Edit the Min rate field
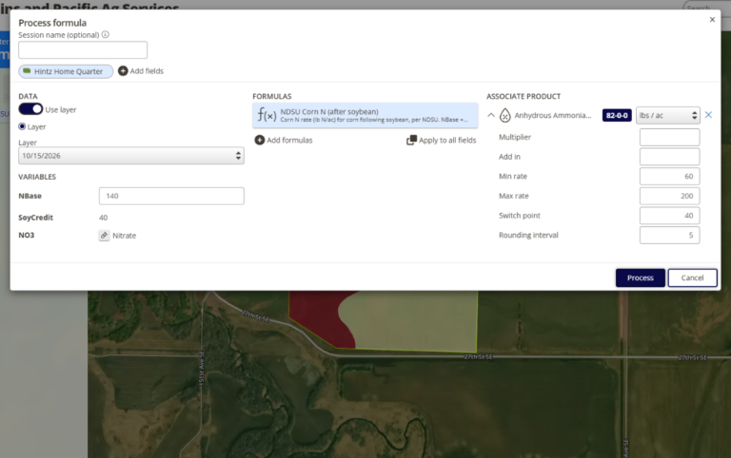731x458 pixels. coord(669,177)
